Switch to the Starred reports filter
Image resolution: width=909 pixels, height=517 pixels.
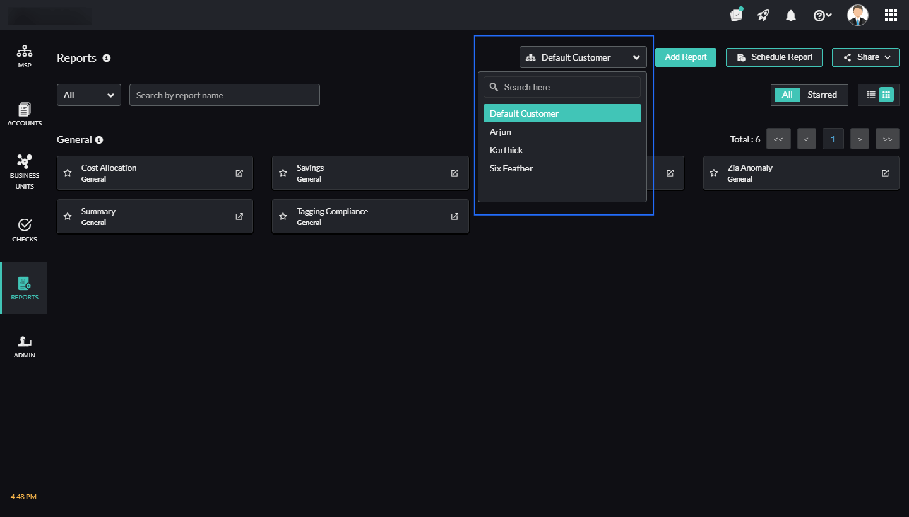pos(822,95)
